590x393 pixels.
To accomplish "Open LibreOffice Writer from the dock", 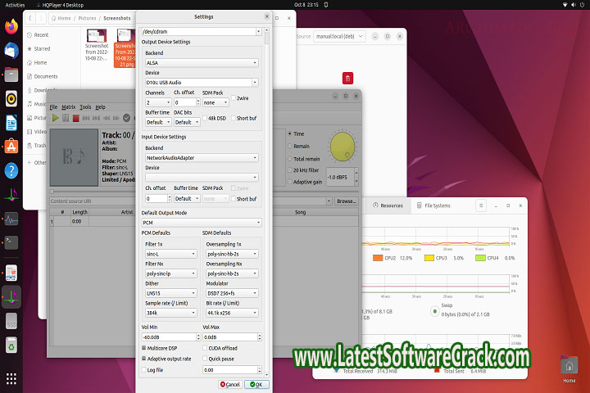I will pos(11,123).
